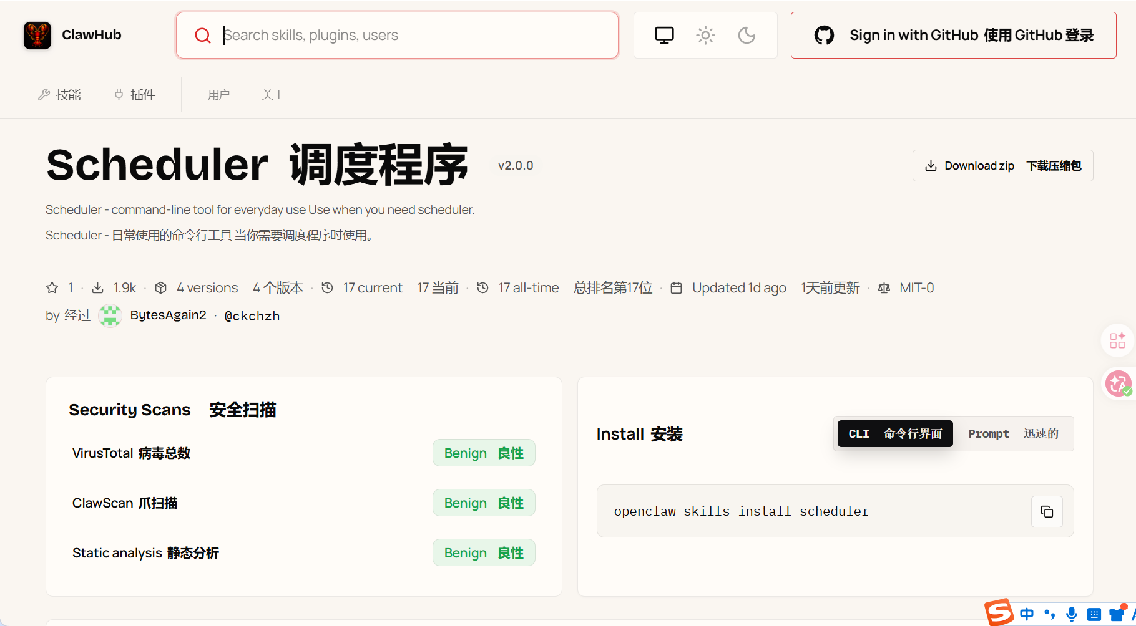Image resolution: width=1136 pixels, height=626 pixels.
Task: Toggle the 中 Chinese input mode
Action: 1027,614
